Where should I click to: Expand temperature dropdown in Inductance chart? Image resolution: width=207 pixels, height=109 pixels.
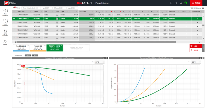point(100,62)
